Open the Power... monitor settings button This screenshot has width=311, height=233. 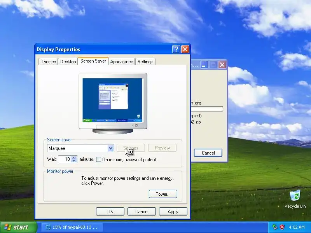click(x=163, y=194)
